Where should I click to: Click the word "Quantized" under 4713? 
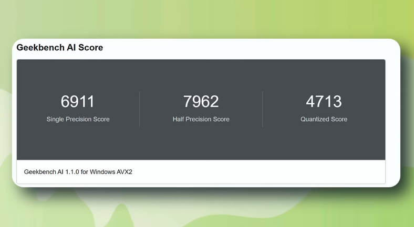pos(314,119)
